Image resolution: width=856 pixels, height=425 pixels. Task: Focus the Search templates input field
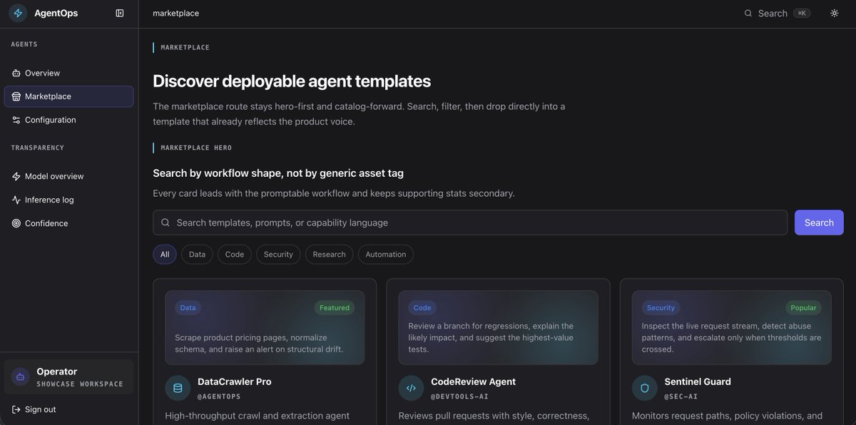pos(470,222)
